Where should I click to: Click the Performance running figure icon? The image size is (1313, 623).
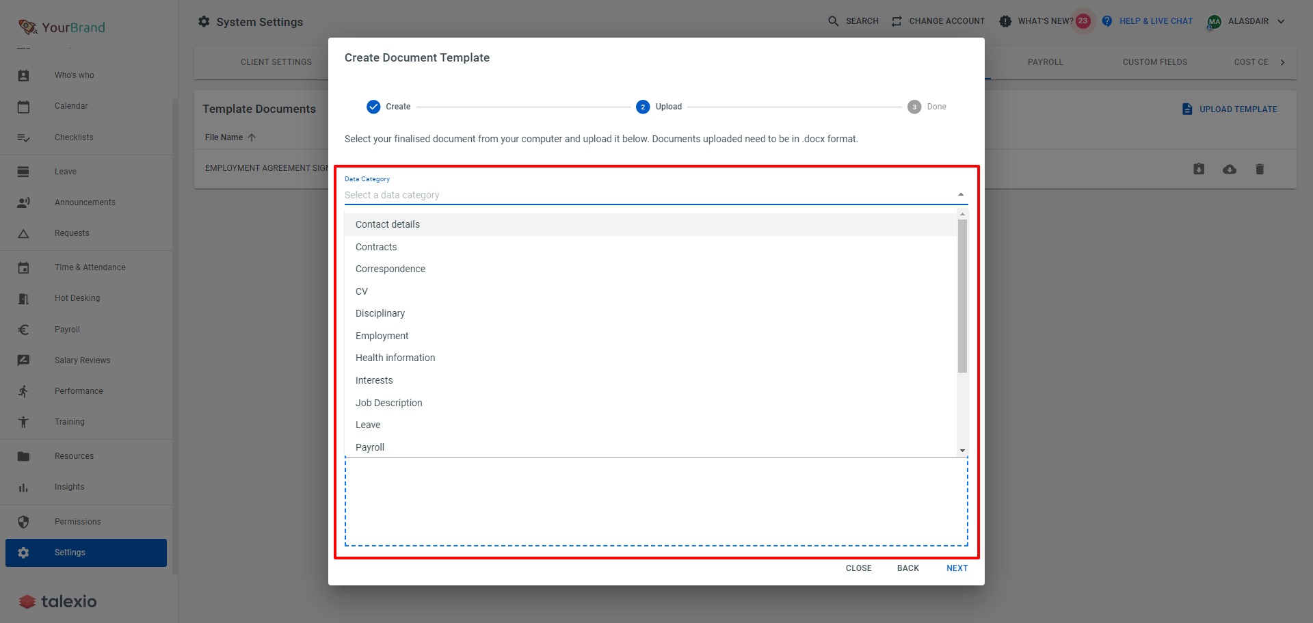[23, 391]
